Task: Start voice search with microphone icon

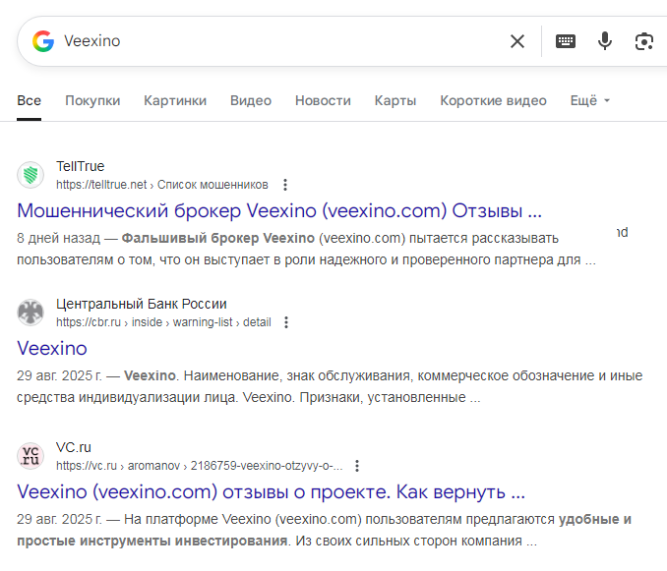Action: tap(604, 41)
